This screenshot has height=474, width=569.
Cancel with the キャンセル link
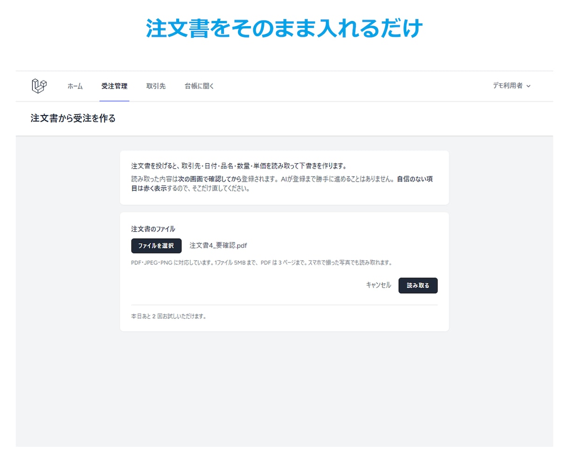click(378, 285)
